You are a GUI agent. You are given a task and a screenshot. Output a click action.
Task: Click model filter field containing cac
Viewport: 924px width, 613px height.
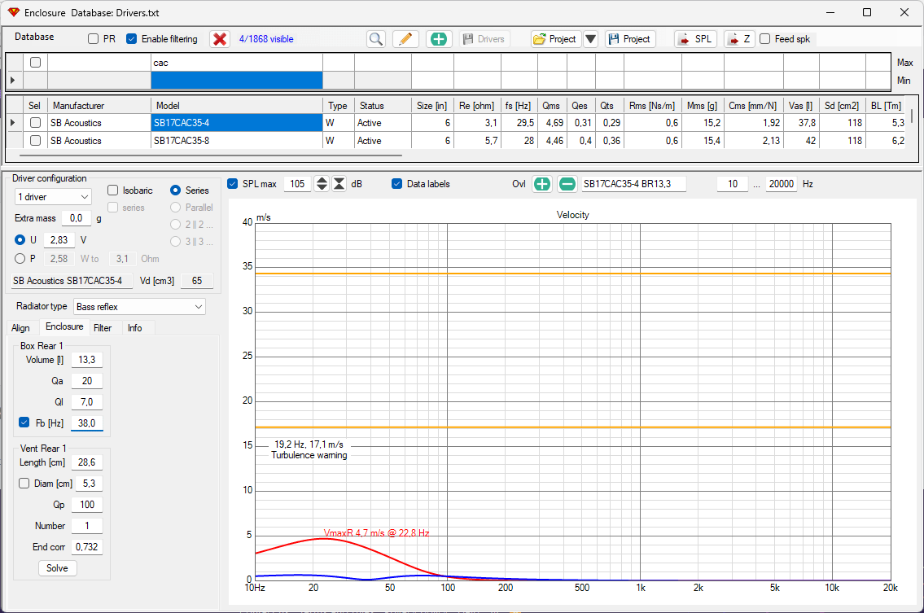pyautogui.click(x=236, y=63)
